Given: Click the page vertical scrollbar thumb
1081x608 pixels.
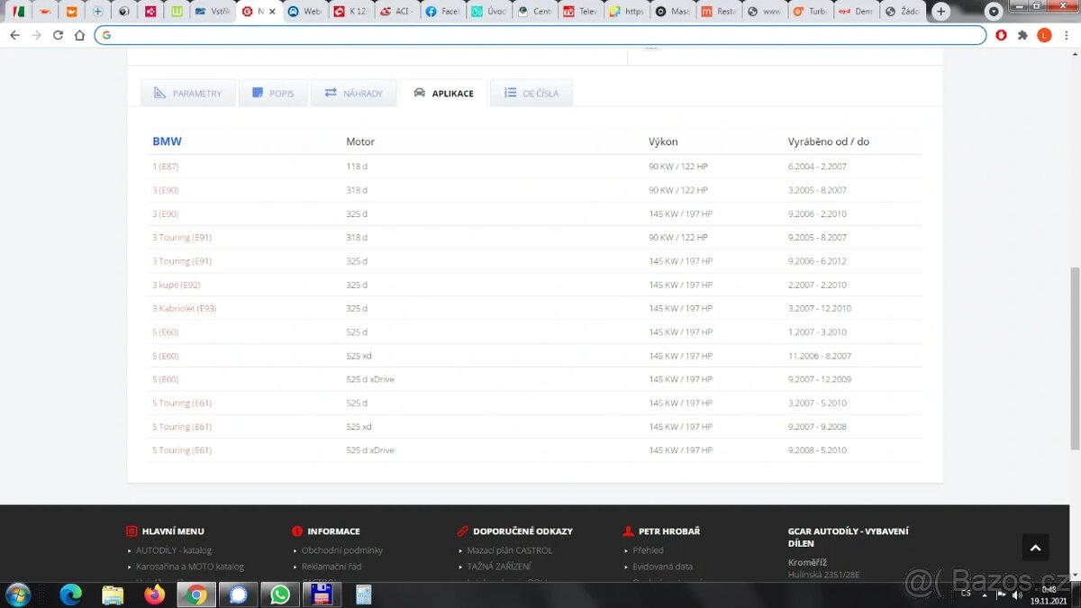Looking at the screenshot, I should tap(1075, 358).
